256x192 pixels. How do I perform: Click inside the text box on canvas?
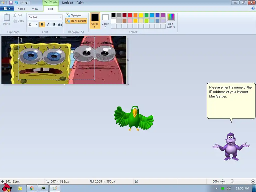pos(56,58)
